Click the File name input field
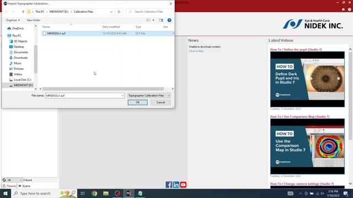Viewport: 353px width, 198px height. [83, 96]
